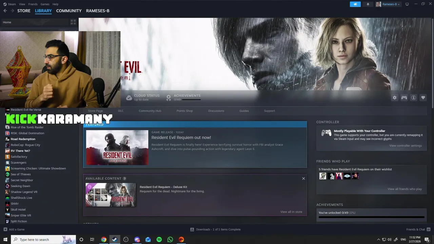Open Google Chrome from the taskbar
The width and height of the screenshot is (434, 244).
(104, 240)
